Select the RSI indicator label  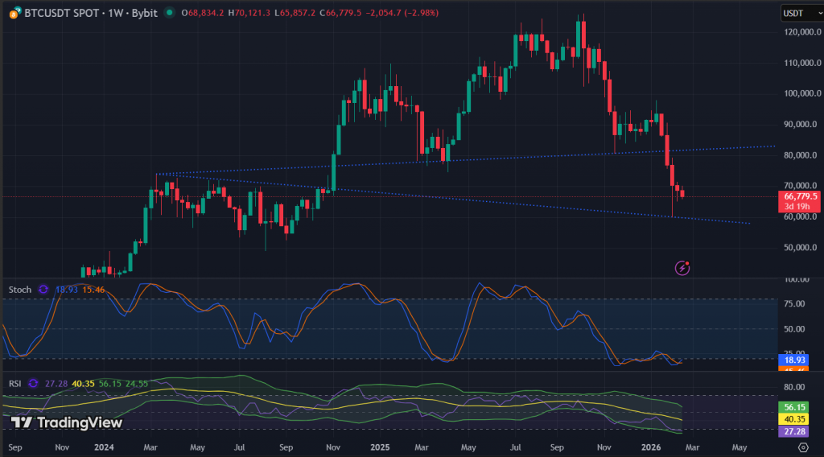(x=15, y=384)
